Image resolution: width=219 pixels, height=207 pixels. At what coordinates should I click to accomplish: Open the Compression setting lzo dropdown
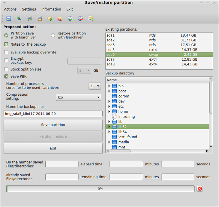pos(79,97)
